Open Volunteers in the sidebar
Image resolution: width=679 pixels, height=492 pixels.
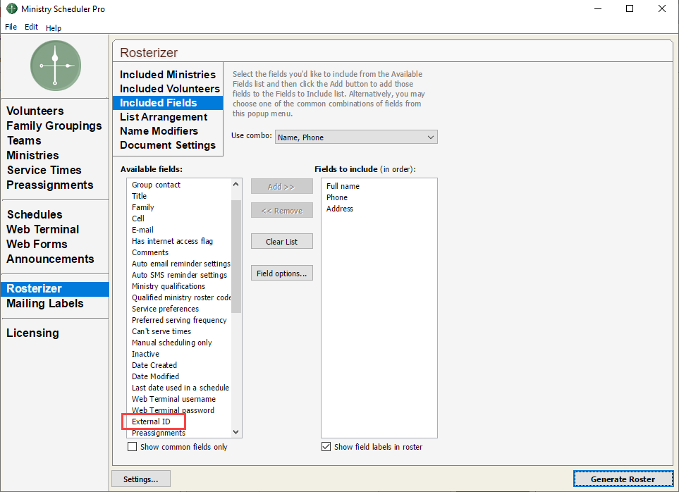tap(35, 111)
